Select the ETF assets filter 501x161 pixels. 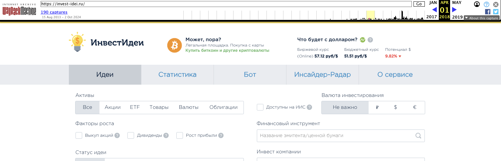click(x=135, y=107)
